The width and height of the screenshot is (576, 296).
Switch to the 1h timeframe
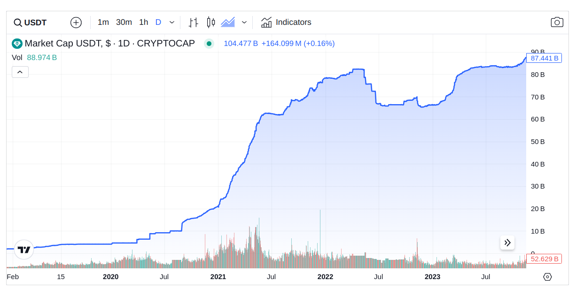[x=143, y=22]
